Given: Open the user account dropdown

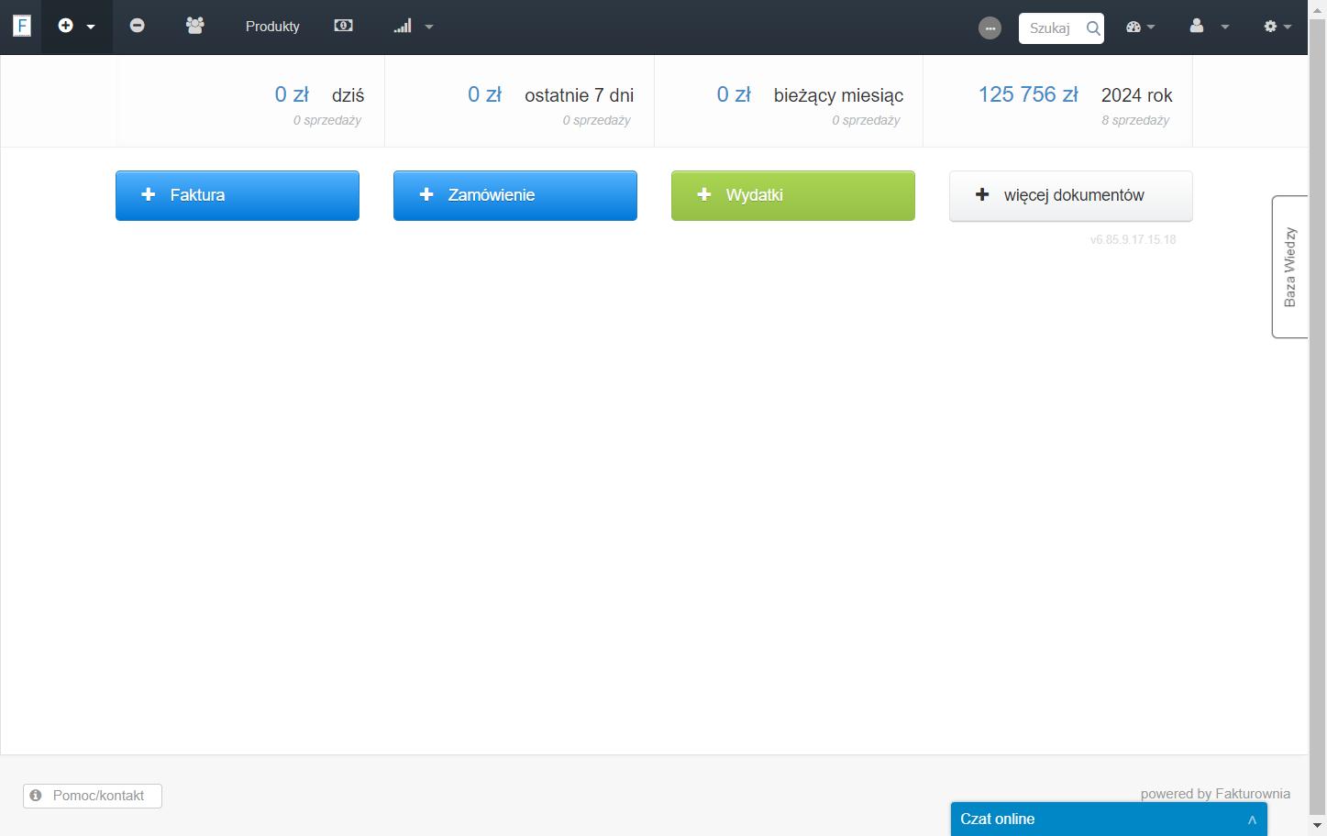Looking at the screenshot, I should pyautogui.click(x=1209, y=27).
